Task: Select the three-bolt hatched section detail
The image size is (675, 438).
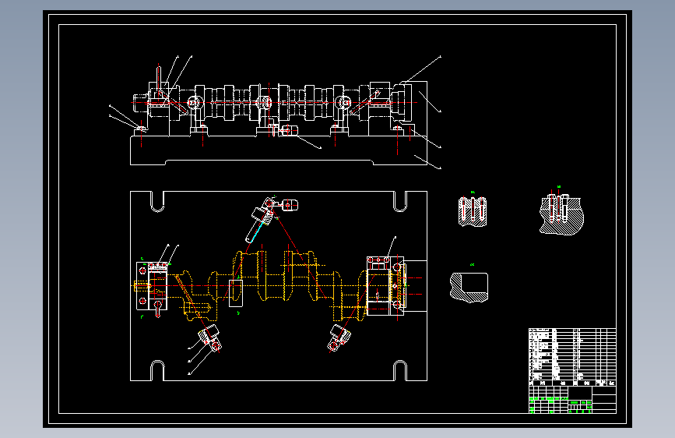Action: point(473,210)
